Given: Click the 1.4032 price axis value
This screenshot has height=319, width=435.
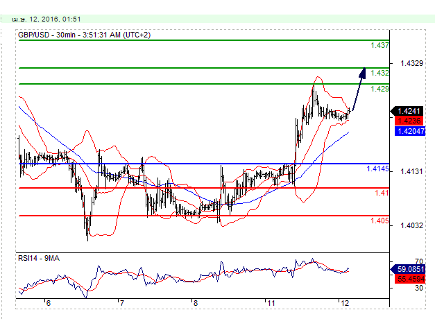Looking at the screenshot, I should (411, 225).
